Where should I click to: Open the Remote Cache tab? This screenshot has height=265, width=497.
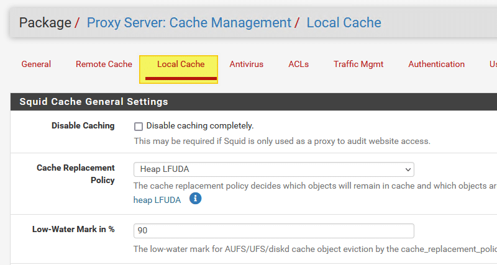104,64
